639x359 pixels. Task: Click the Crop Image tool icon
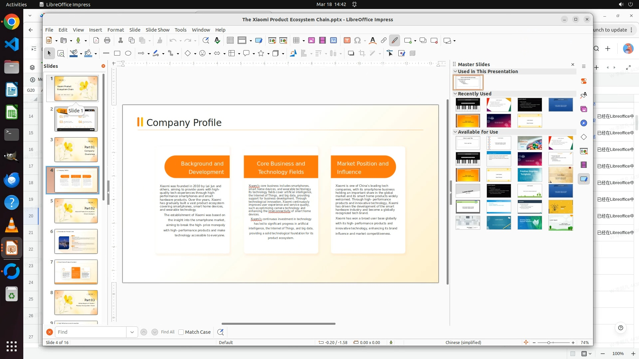tap(362, 53)
